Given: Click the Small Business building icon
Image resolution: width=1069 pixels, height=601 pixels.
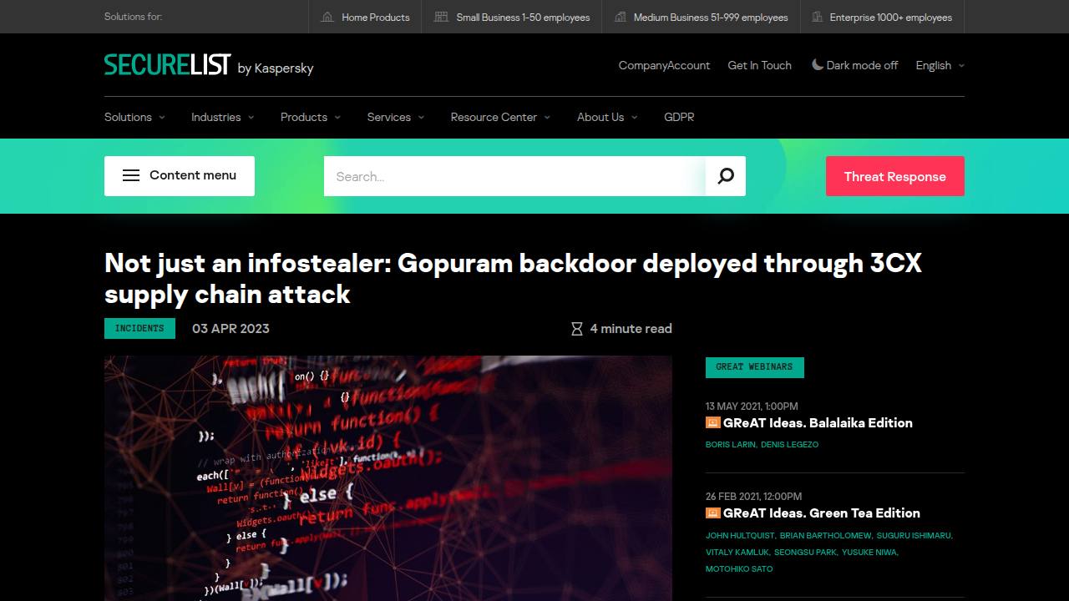Looking at the screenshot, I should (441, 17).
